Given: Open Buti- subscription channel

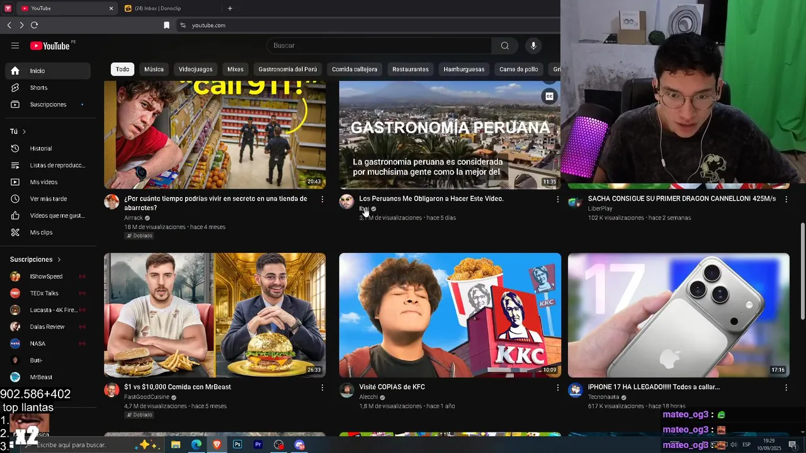Looking at the screenshot, I should (48, 361).
